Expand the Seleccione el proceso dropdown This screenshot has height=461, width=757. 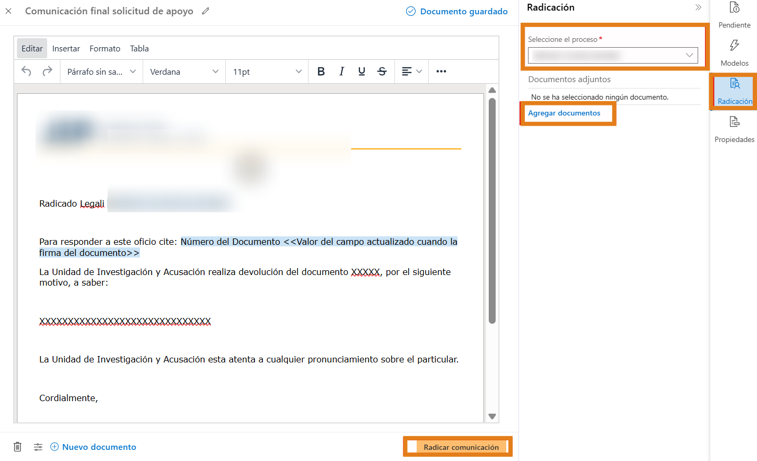point(613,55)
